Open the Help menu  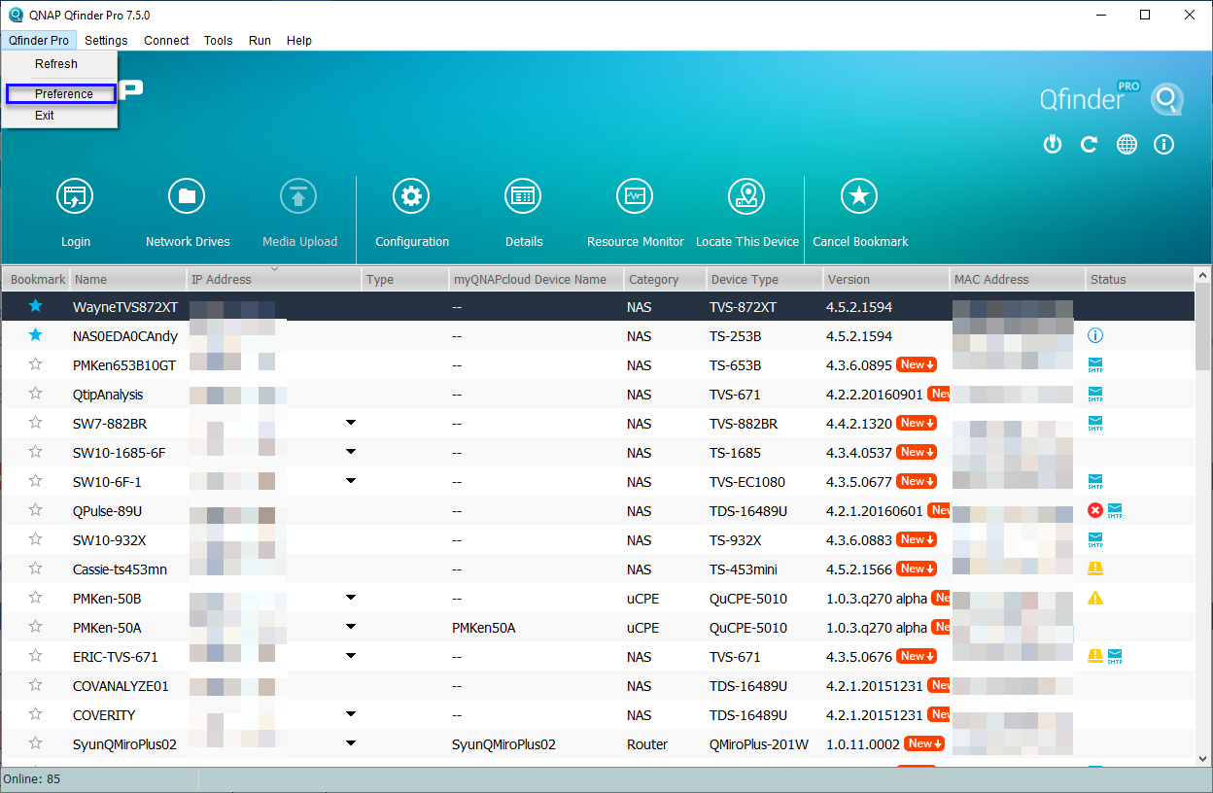pyautogui.click(x=299, y=41)
